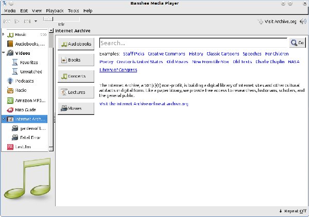Open the next-track options dropdown arrow
Image resolution: width=309 pixels, height=217 pixels.
36,21
